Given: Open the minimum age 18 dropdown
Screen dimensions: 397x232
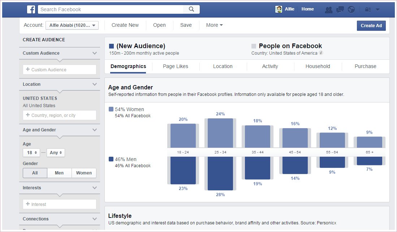Looking at the screenshot, I should 31,153.
